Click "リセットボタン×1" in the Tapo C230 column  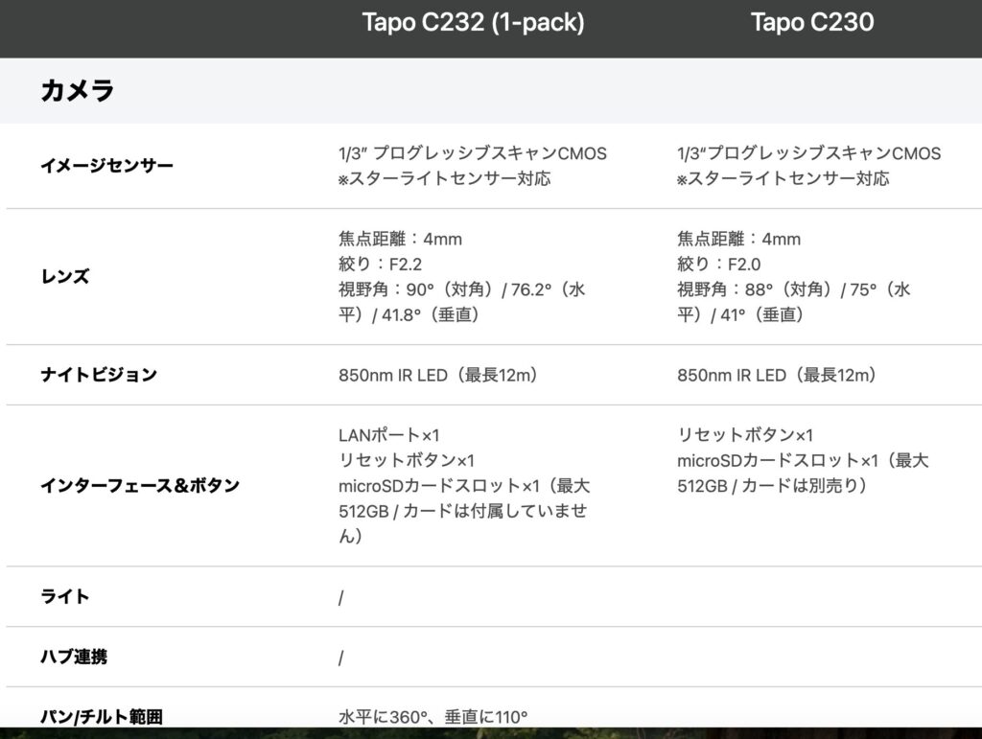point(745,435)
